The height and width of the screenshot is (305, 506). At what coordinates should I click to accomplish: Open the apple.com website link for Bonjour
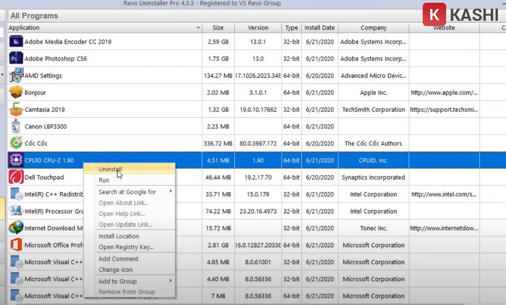click(444, 93)
